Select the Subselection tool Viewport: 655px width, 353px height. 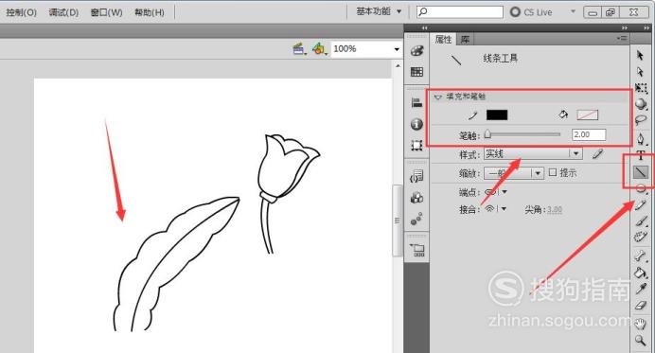(640, 72)
